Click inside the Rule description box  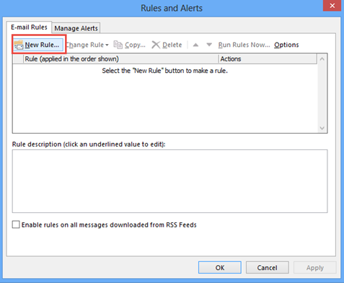coord(169,181)
